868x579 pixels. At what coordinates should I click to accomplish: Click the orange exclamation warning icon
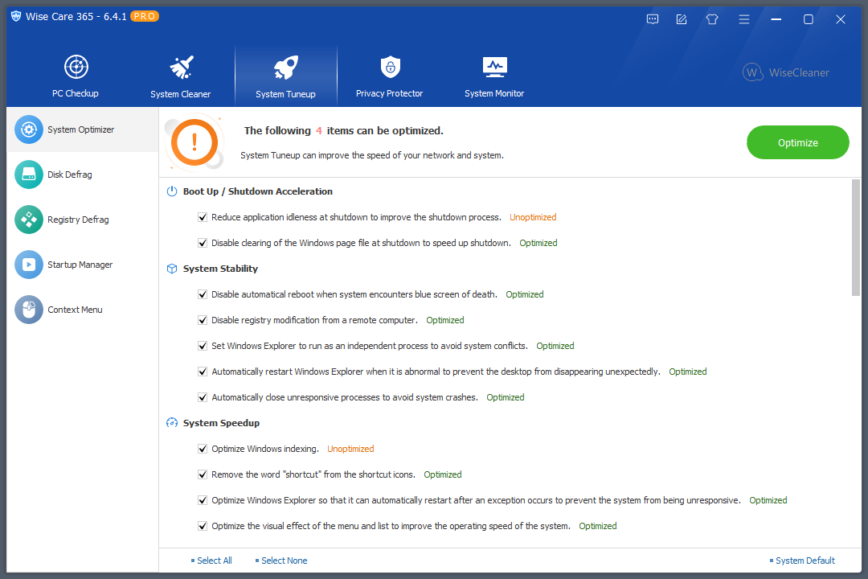(x=194, y=142)
